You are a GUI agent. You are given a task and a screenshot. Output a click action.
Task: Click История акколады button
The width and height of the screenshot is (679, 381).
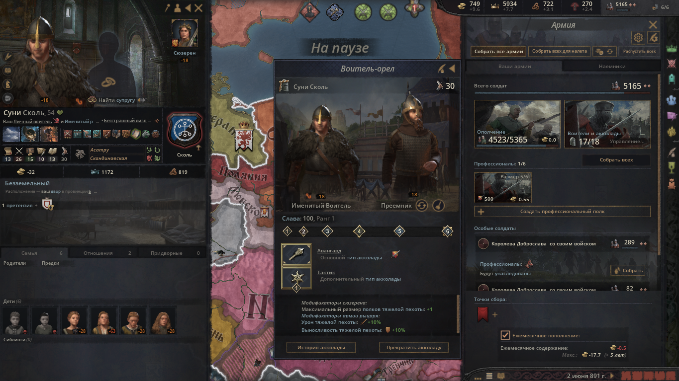[x=321, y=347]
